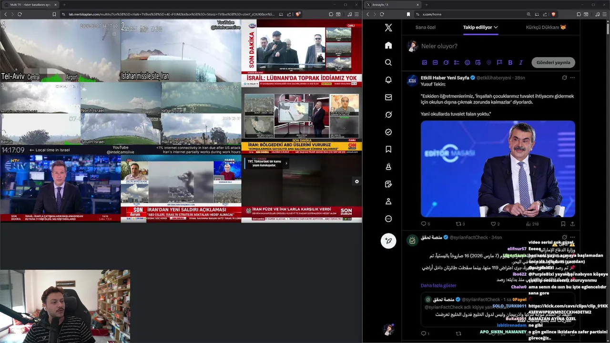Open more menu on Etkili Haber post

click(x=572, y=78)
